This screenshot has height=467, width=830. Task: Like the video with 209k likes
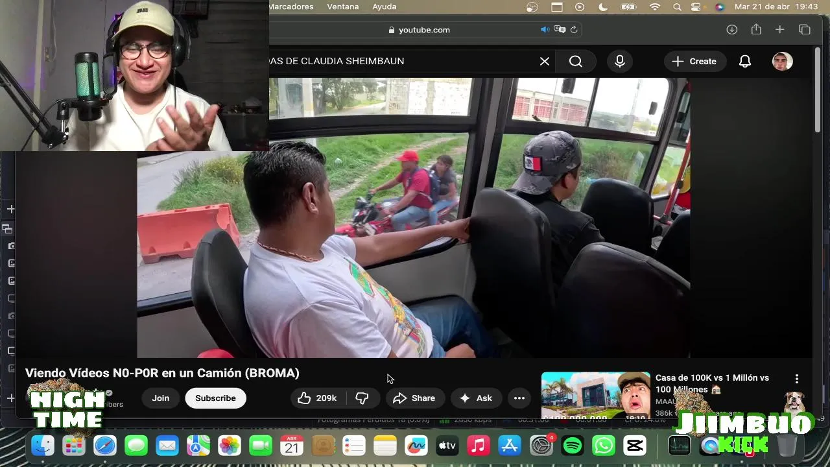[x=317, y=398]
